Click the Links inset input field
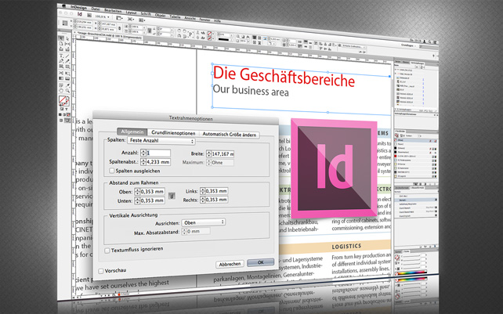This screenshot has width=503, height=314. point(216,191)
